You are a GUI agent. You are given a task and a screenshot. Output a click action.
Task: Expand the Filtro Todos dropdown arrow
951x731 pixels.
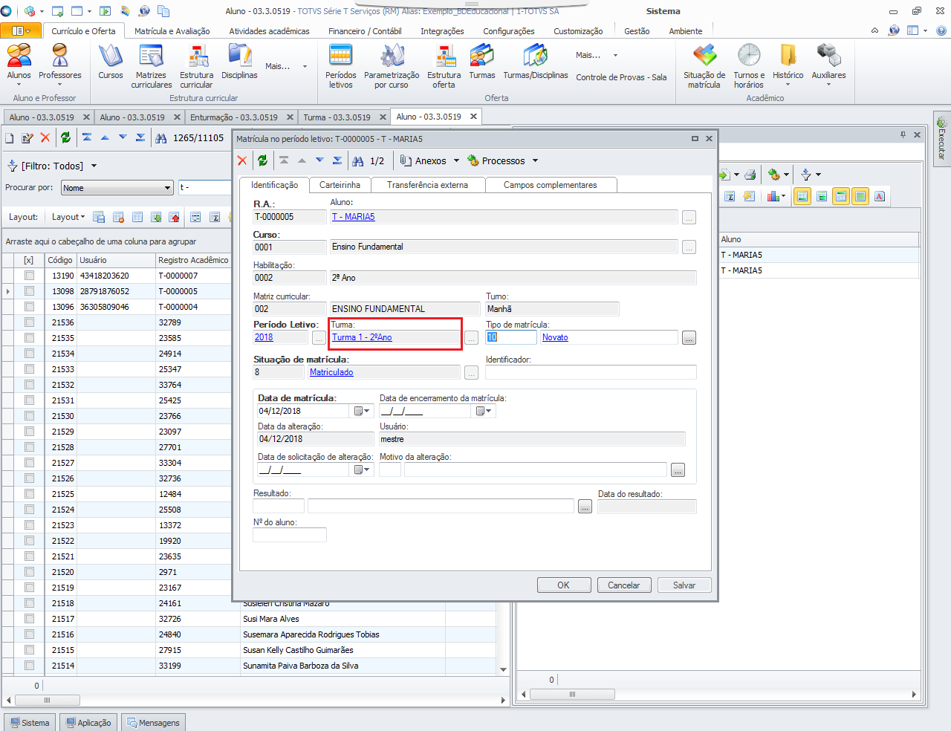tap(94, 166)
